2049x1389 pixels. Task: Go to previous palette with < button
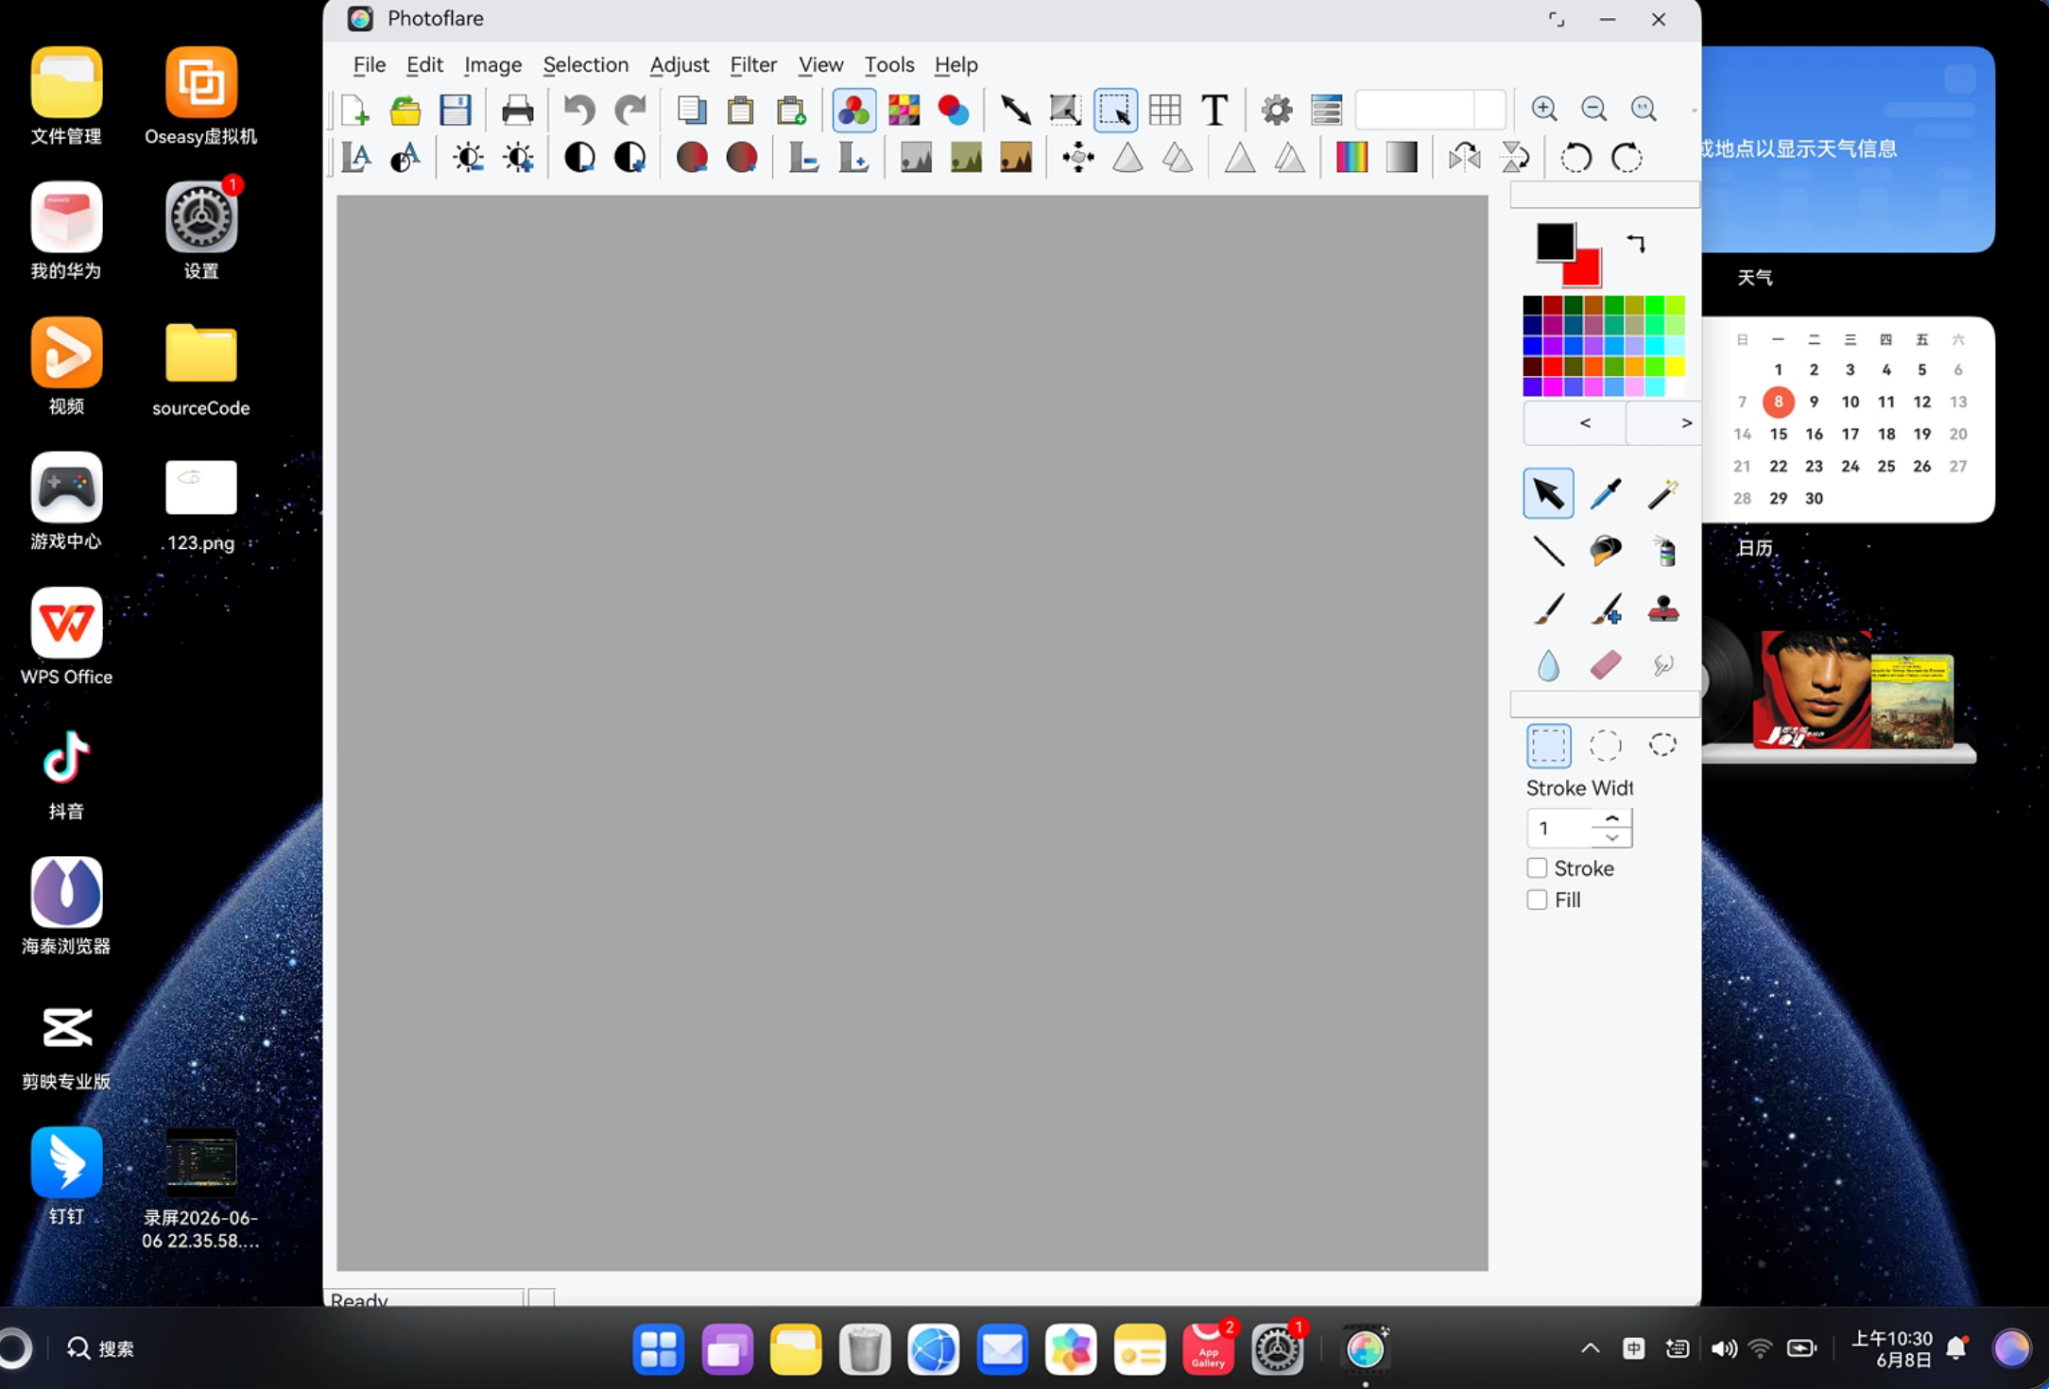(1575, 423)
